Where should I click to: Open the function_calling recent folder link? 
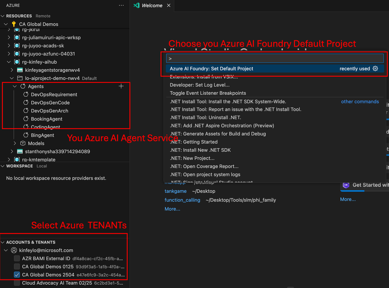(182, 200)
